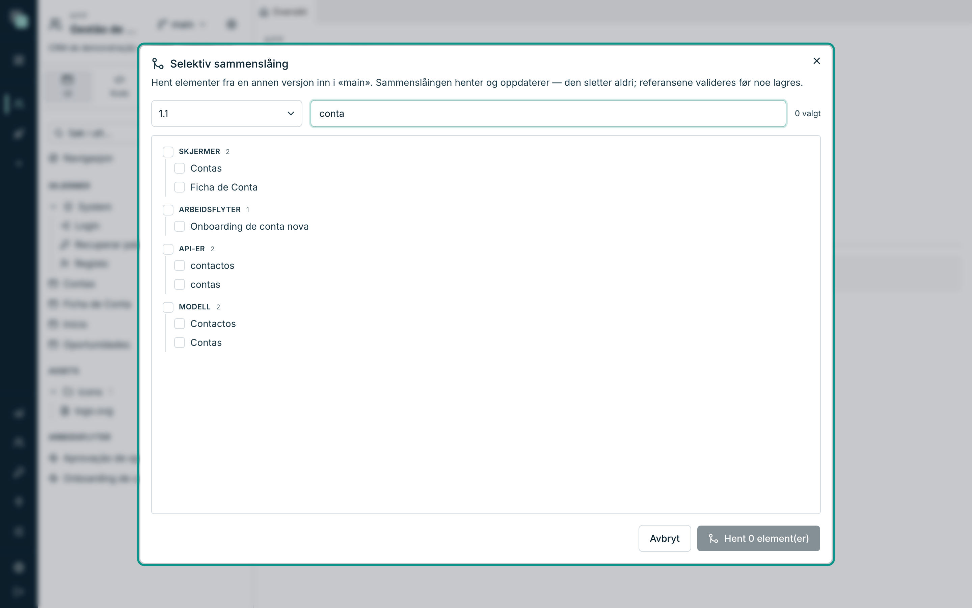
Task: Click the MODELL heading text
Action: [194, 307]
